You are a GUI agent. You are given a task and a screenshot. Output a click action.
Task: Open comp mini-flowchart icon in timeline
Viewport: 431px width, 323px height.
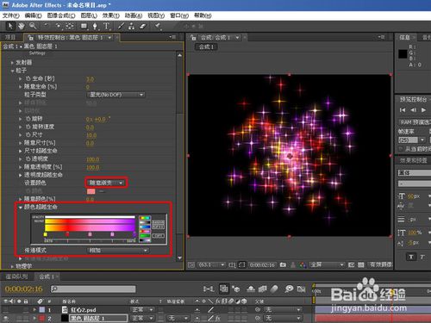[209, 289]
